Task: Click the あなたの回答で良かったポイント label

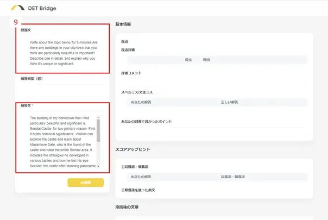Action: point(147,122)
